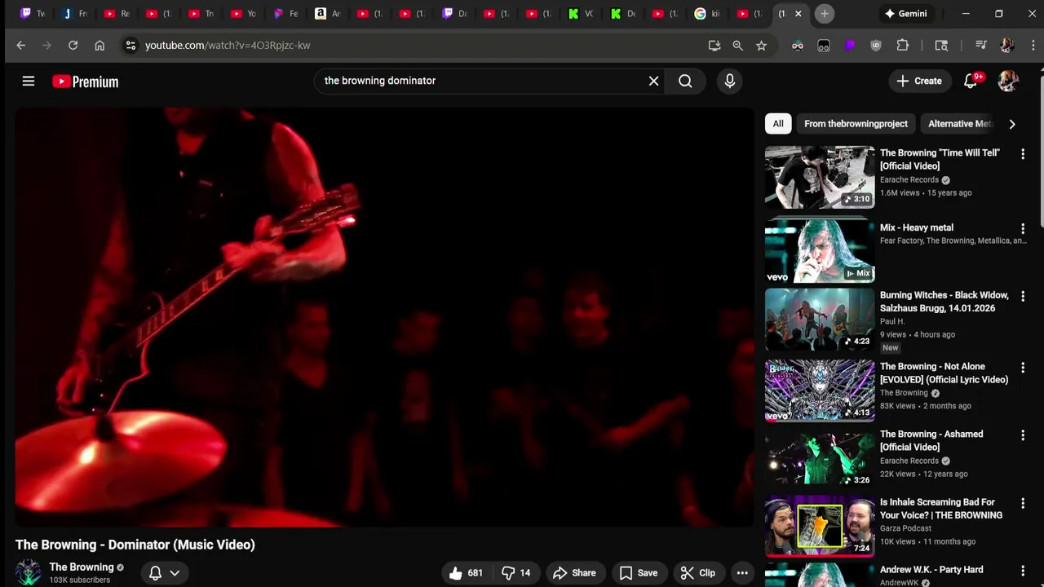Image resolution: width=1044 pixels, height=587 pixels.
Task: Save video to a playlist
Action: [638, 573]
